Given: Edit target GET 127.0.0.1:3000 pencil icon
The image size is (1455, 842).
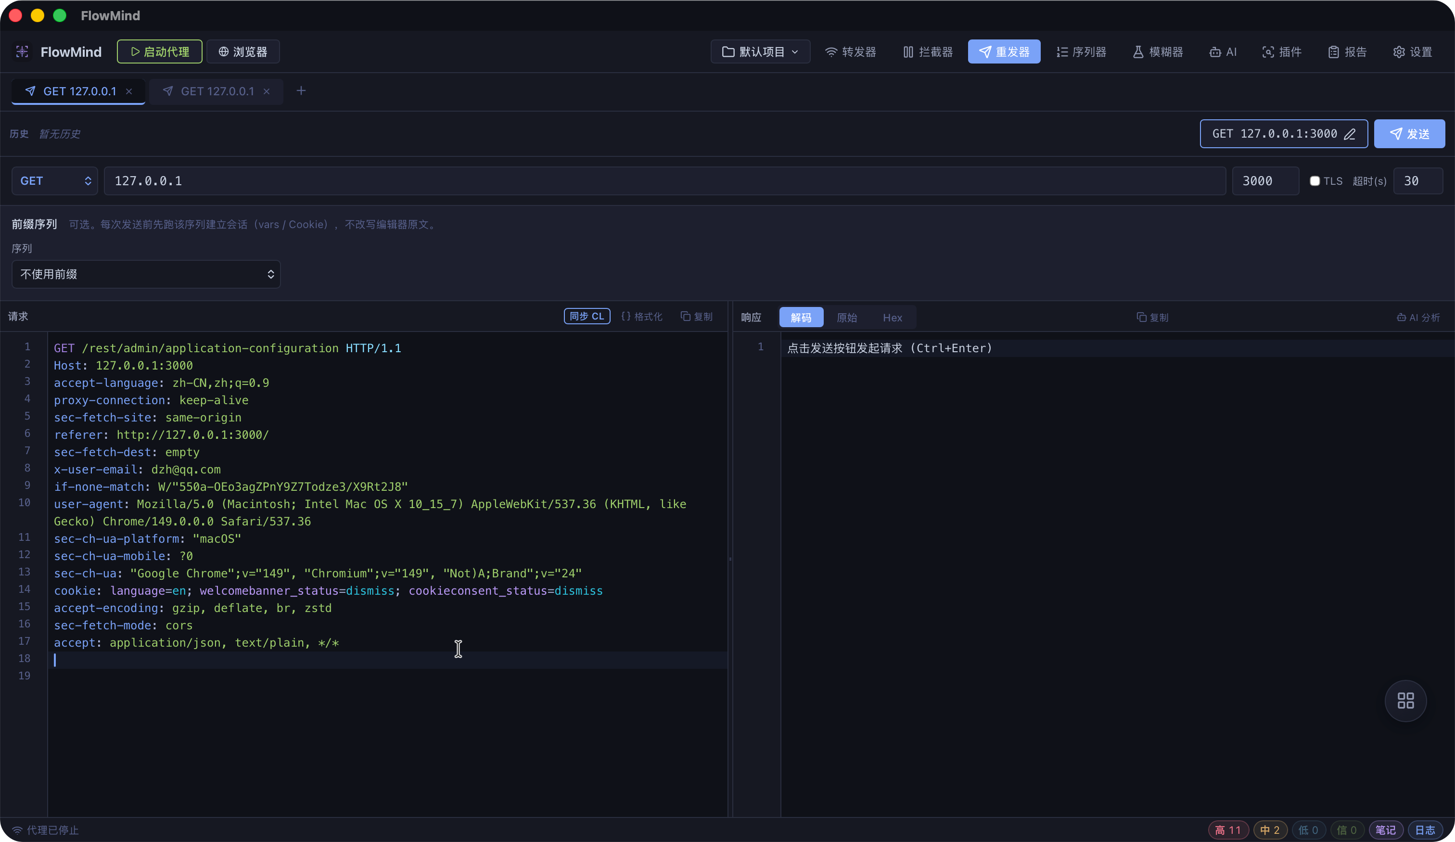Looking at the screenshot, I should coord(1349,134).
